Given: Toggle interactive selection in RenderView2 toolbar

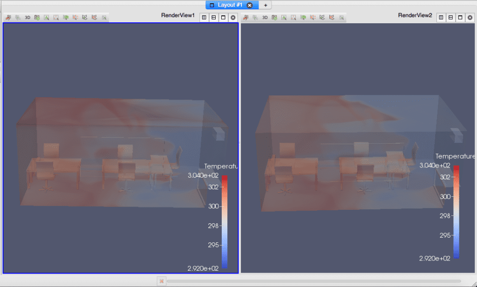Looking at the screenshot, I should [322, 18].
